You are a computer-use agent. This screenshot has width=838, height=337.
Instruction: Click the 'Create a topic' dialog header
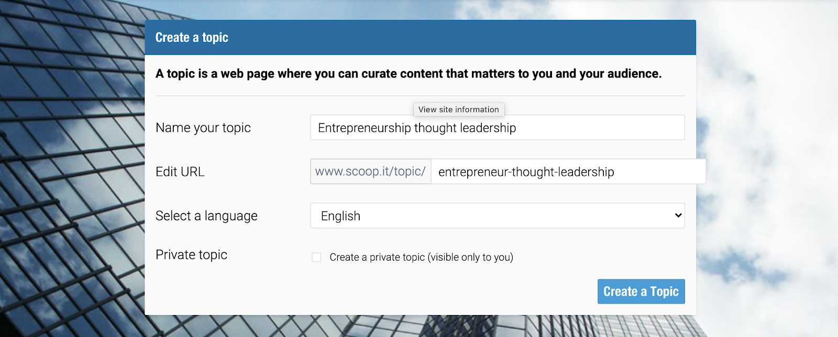[420, 38]
